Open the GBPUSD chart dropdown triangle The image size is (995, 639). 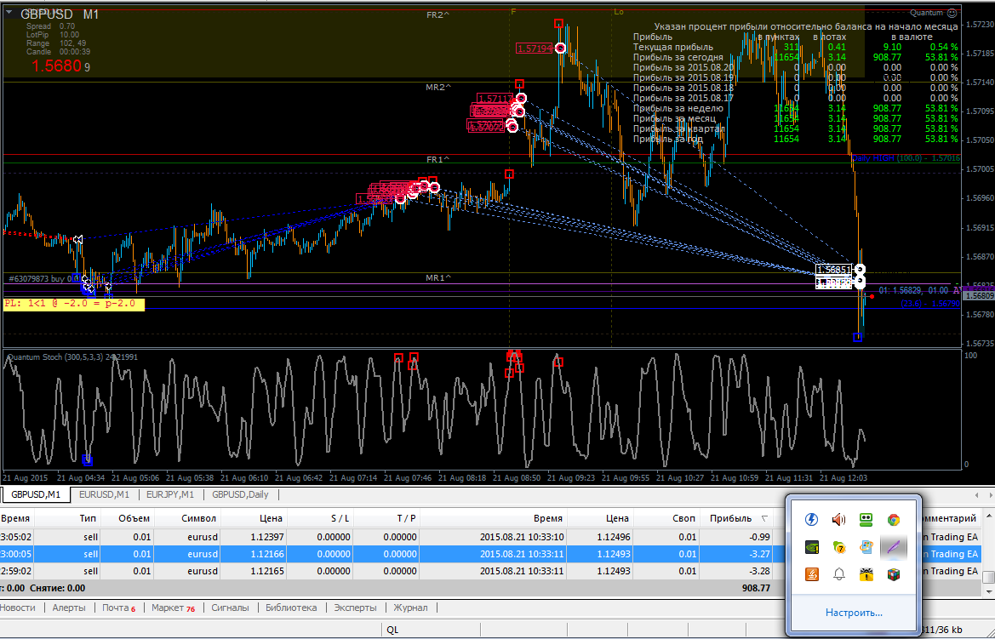click(x=9, y=12)
